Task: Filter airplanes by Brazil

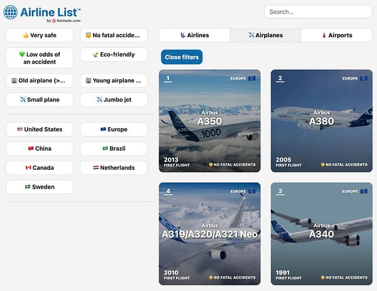Action: [x=114, y=148]
